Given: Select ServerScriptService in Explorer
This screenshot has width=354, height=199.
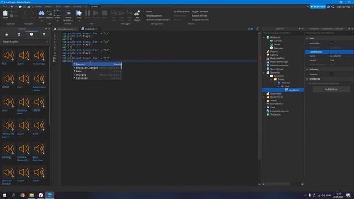Looking at the screenshot, I should click(x=279, y=65).
